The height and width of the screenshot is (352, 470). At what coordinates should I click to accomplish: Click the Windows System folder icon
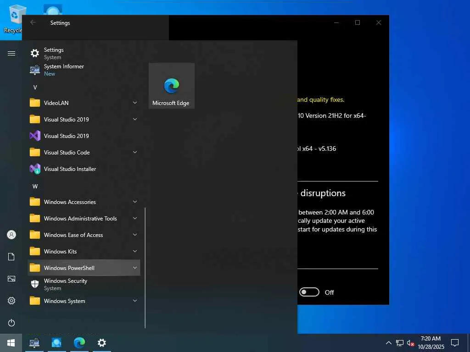35,301
